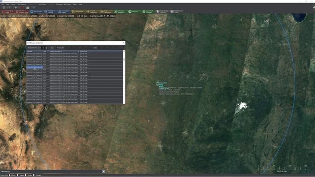Viewport: 315px width, 177px height.
Task: Open the File menu
Action: pos(2,4)
